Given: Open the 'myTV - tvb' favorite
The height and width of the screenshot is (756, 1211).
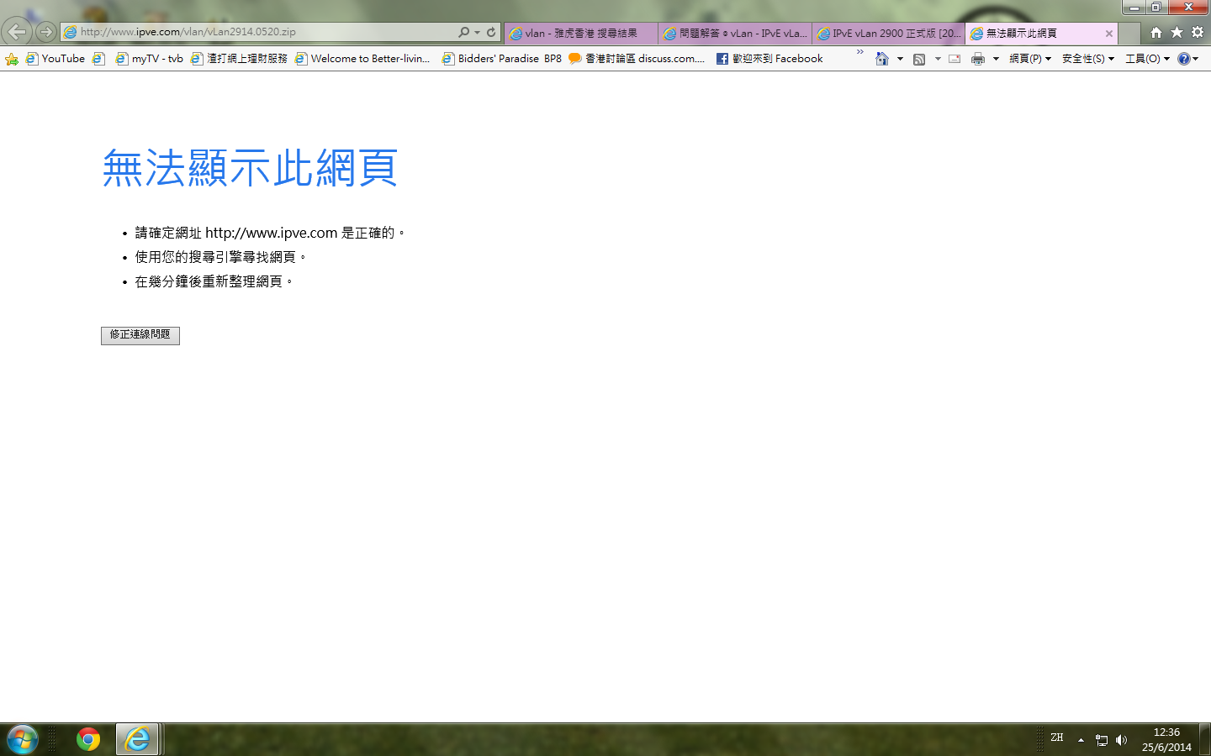Looking at the screenshot, I should 149,59.
